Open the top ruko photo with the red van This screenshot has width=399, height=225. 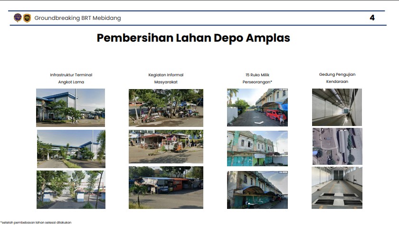(257, 108)
